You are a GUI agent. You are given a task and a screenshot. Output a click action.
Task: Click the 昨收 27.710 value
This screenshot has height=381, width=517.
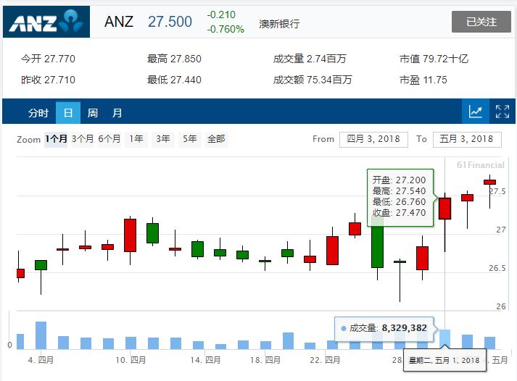48,80
